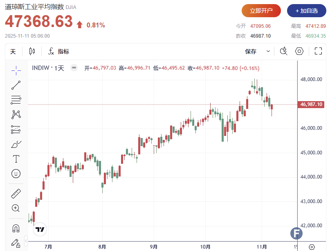Open the 天 time interval selector
Screen dimensions: 330x251
pos(13,52)
